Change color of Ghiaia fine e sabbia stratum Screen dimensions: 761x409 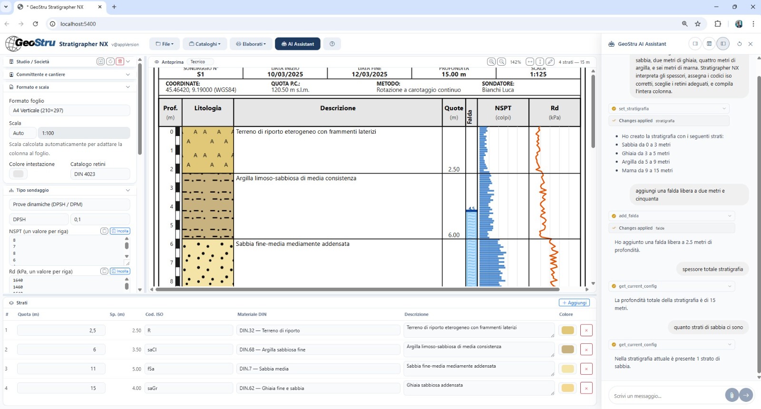click(567, 388)
